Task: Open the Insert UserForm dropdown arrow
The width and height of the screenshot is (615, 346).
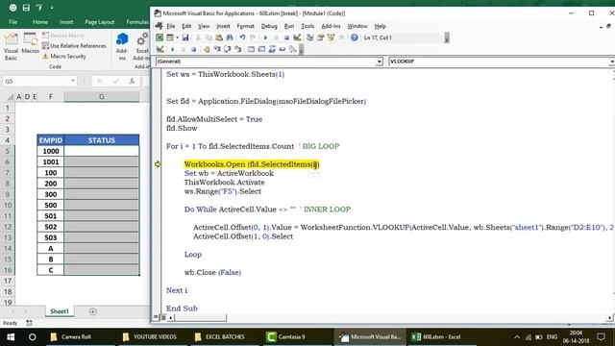Action: 177,37
